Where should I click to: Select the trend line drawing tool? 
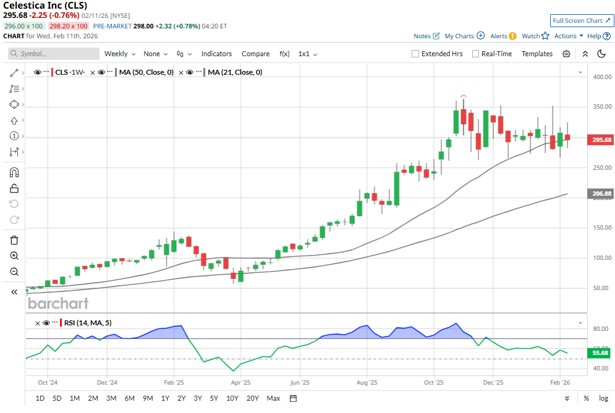[14, 73]
